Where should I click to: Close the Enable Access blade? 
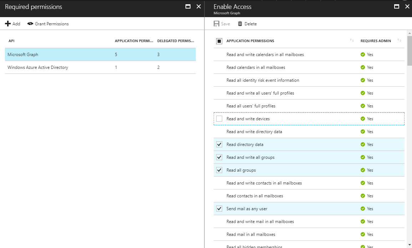[x=407, y=6]
